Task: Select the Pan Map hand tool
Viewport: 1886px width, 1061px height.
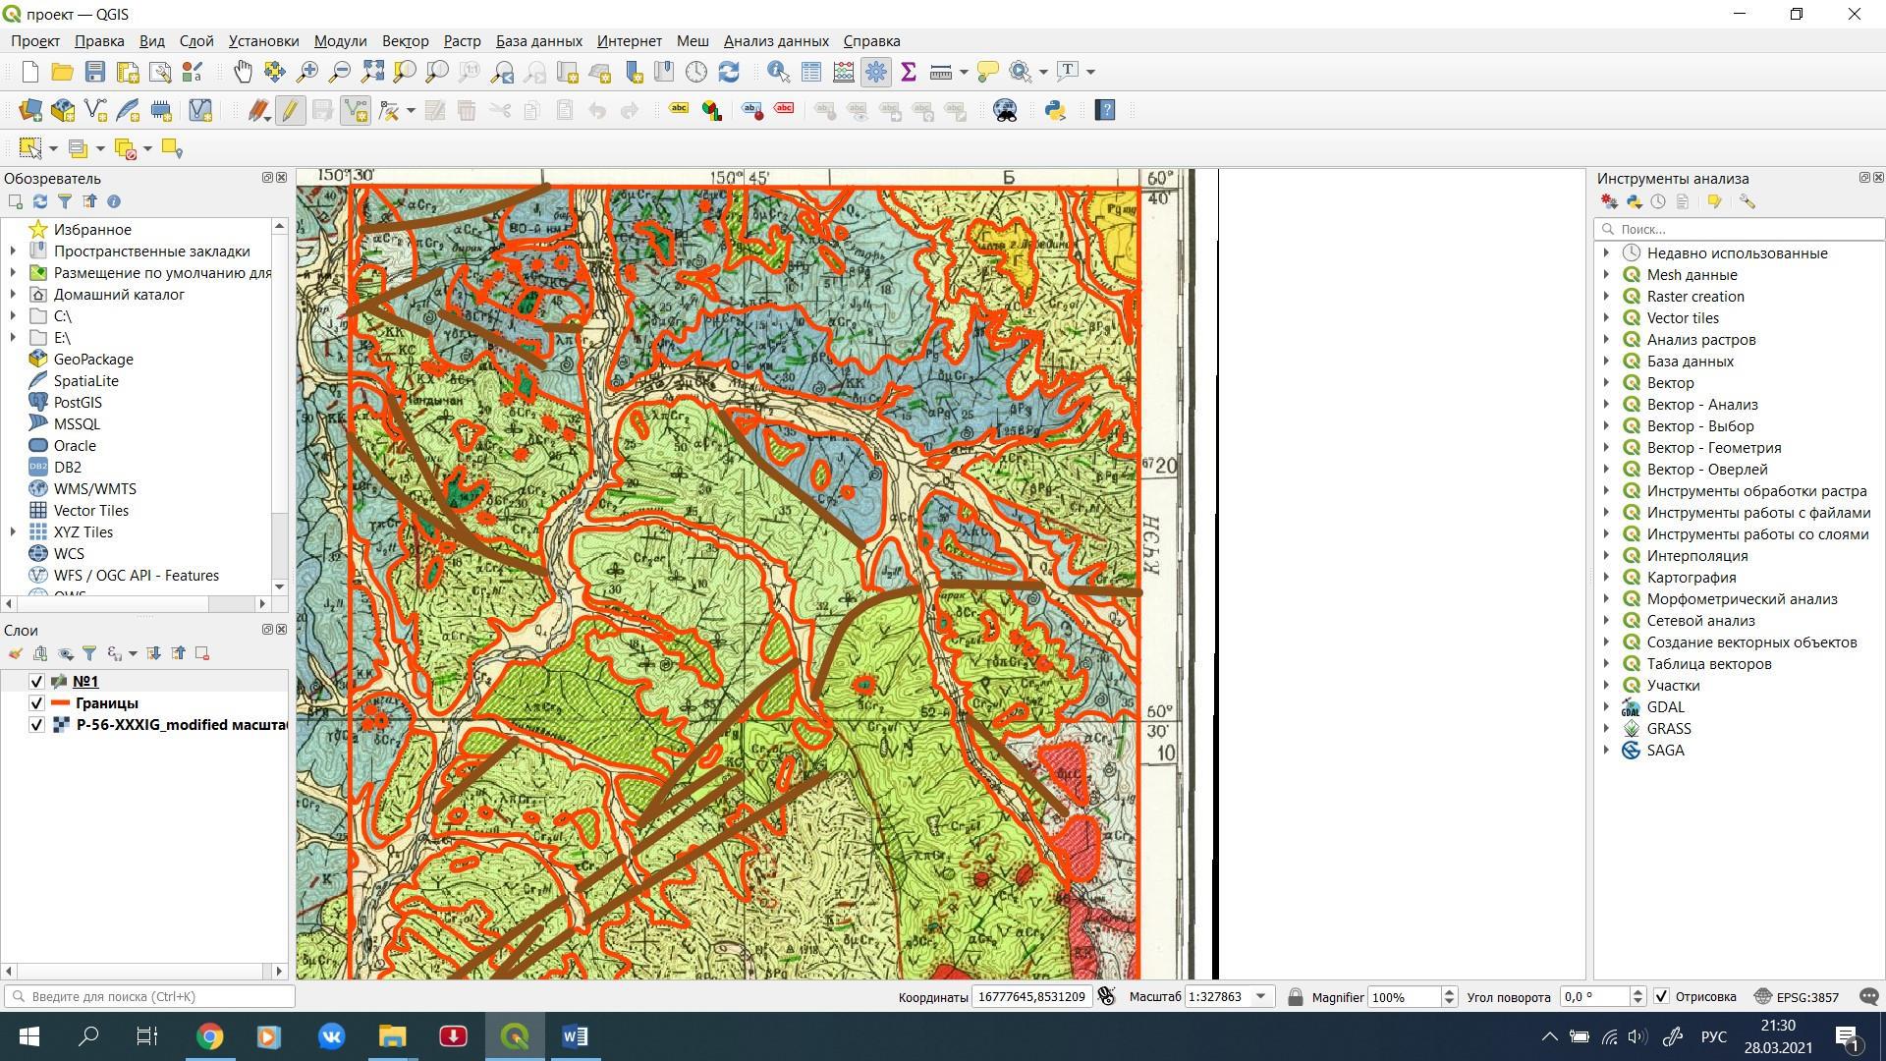Action: [243, 72]
